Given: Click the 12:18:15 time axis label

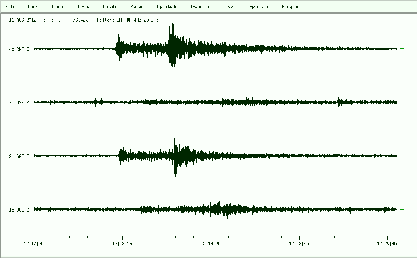Looking at the screenshot, I should coord(122,243).
